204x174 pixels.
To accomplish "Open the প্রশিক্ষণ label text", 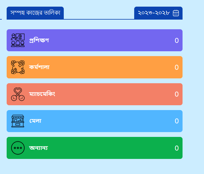I will (x=39, y=40).
